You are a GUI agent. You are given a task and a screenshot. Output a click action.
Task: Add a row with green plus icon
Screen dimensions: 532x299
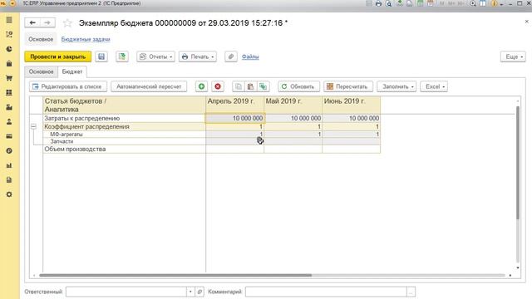coord(201,86)
